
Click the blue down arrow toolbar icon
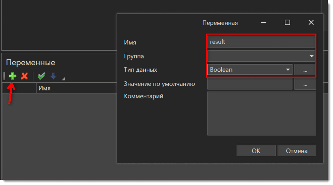(53, 76)
